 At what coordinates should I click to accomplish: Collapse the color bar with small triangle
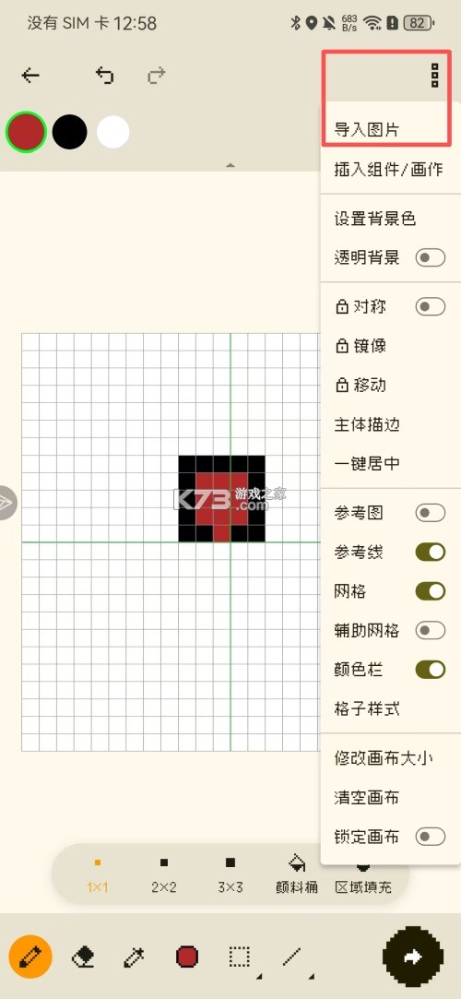point(230,165)
